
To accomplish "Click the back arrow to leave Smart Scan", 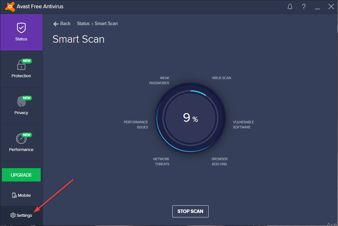I will coord(56,24).
